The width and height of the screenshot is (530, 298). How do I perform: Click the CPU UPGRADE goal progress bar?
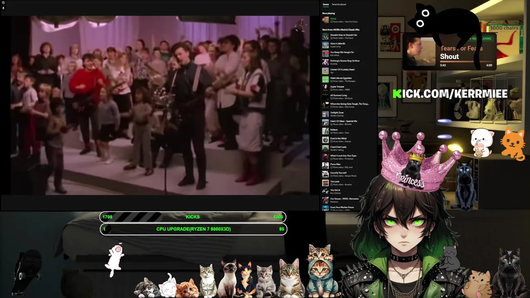193,229
